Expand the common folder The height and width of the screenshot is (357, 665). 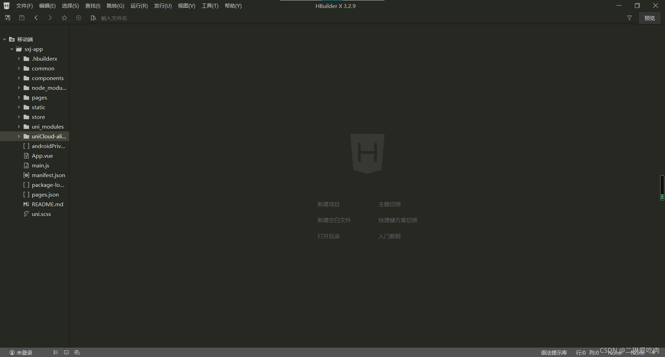click(x=19, y=68)
